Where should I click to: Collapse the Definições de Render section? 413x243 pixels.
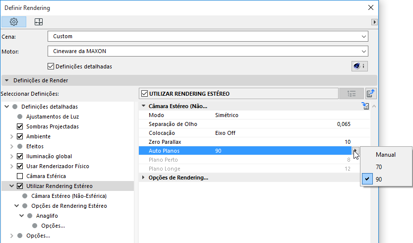click(7, 80)
